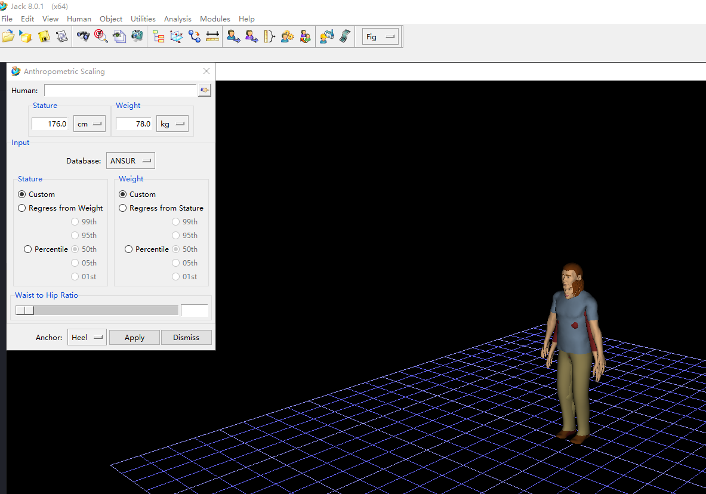Click the binoculars view icon
Screen dimensions: 706x494
pos(83,36)
